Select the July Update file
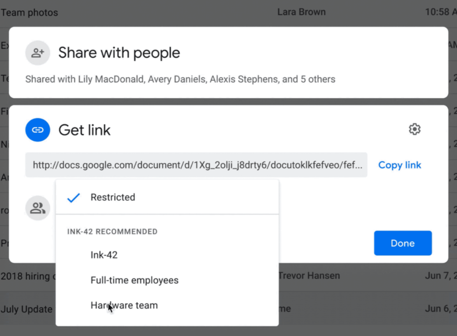 pos(27,309)
